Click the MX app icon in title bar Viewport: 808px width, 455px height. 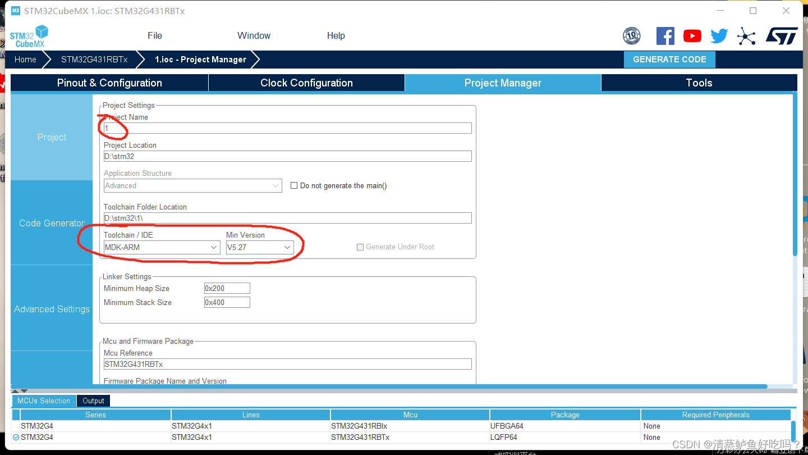16,11
